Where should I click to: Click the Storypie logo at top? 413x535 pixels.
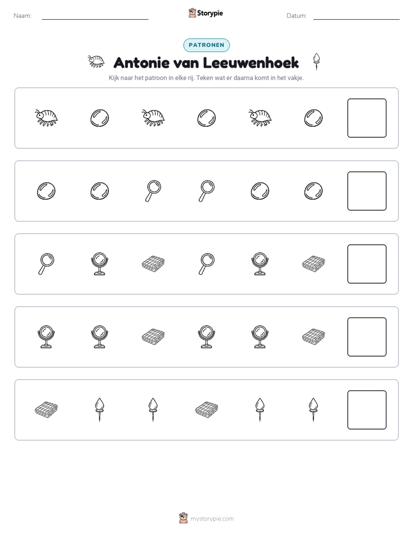coord(205,13)
